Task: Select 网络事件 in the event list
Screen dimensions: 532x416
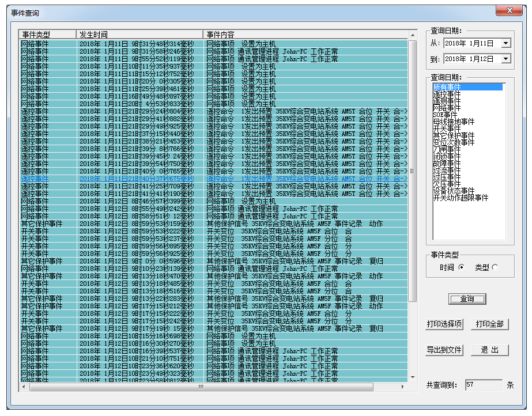Action: tap(447, 108)
